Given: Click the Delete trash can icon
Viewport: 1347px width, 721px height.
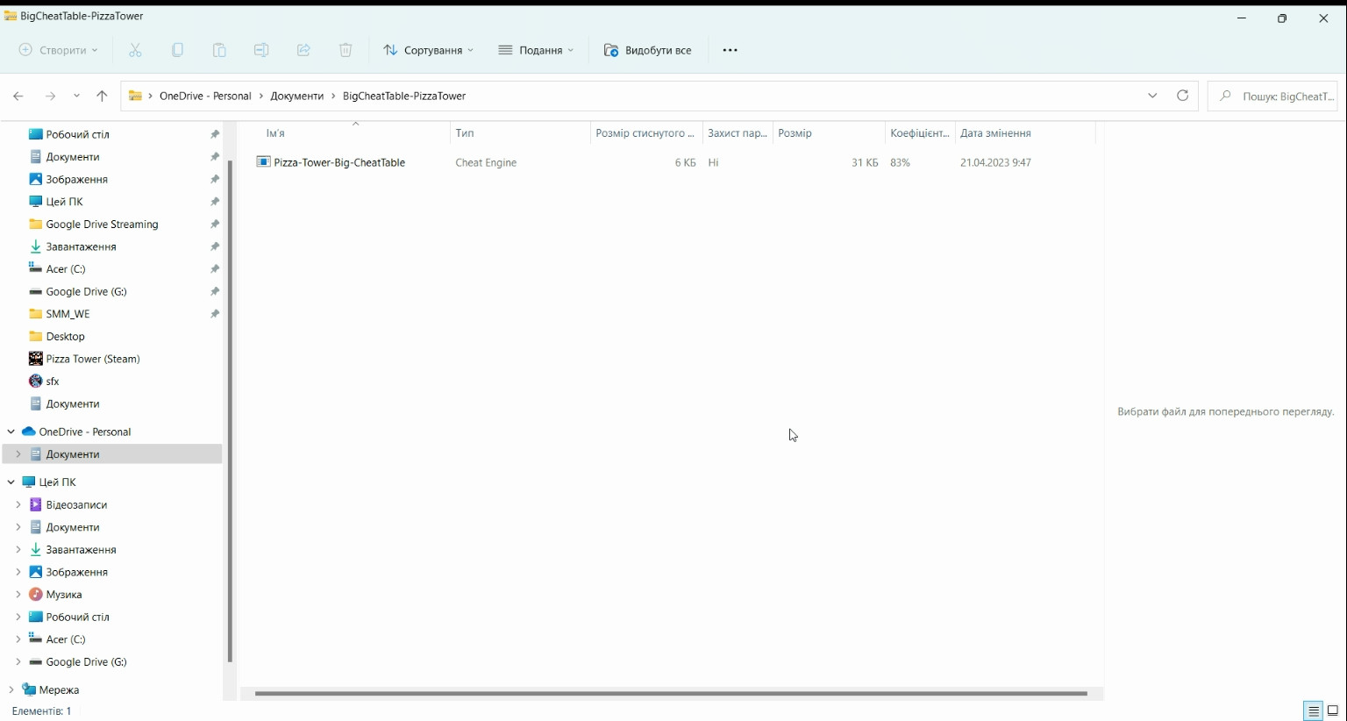Looking at the screenshot, I should [x=346, y=50].
